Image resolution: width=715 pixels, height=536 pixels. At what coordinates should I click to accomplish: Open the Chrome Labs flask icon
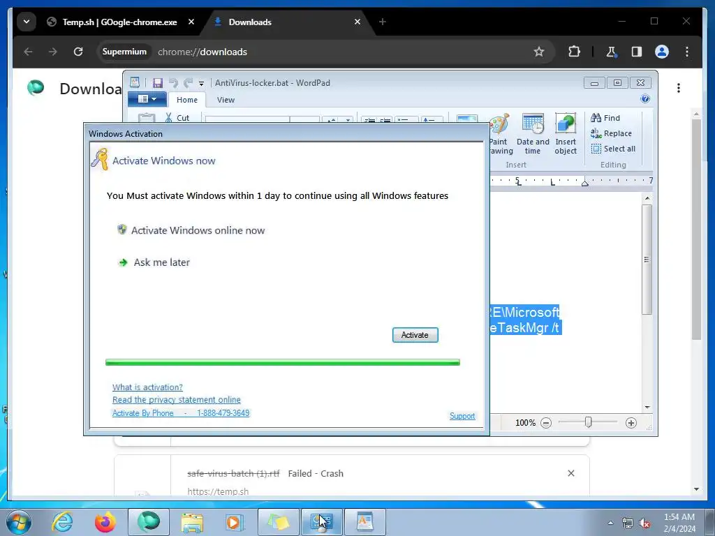(x=612, y=52)
